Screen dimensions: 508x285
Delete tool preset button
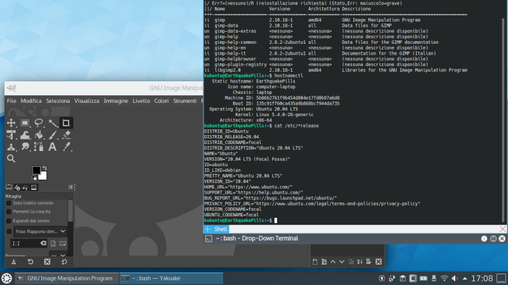47,262
